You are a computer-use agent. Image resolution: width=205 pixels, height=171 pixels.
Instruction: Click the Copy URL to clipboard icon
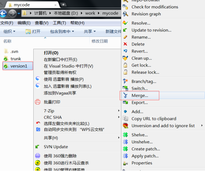tap(125, 119)
